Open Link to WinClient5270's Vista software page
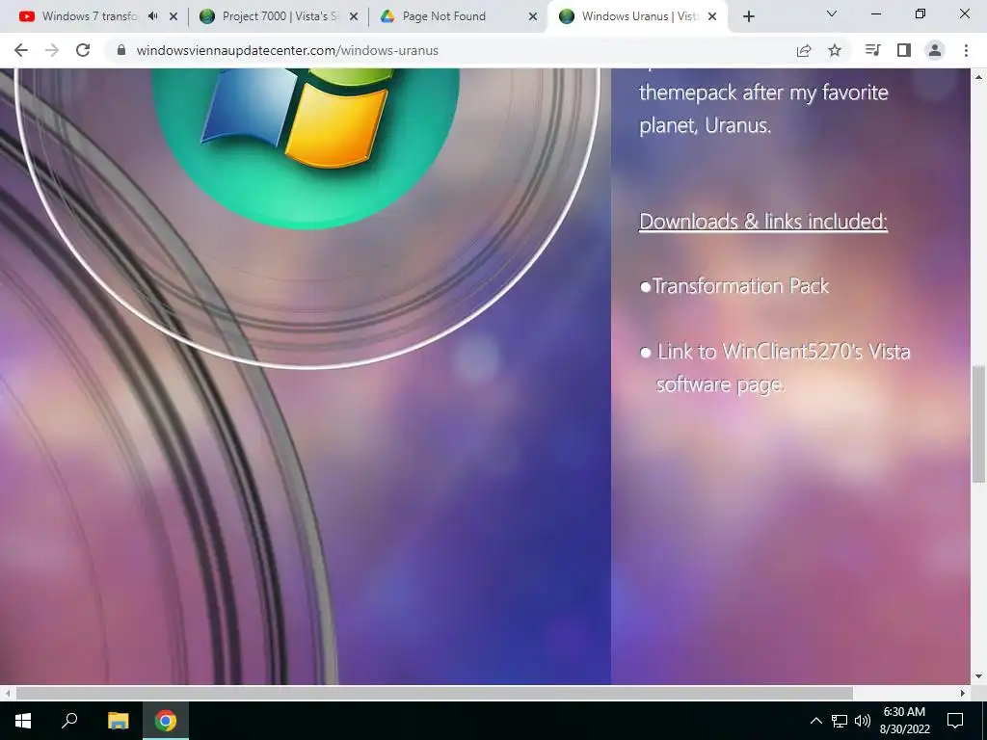The height and width of the screenshot is (740, 987). (783, 367)
